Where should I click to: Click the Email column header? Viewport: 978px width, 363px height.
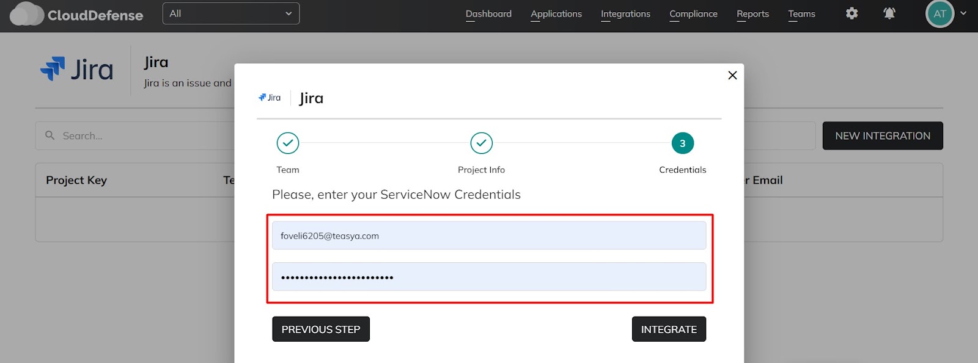pyautogui.click(x=763, y=180)
